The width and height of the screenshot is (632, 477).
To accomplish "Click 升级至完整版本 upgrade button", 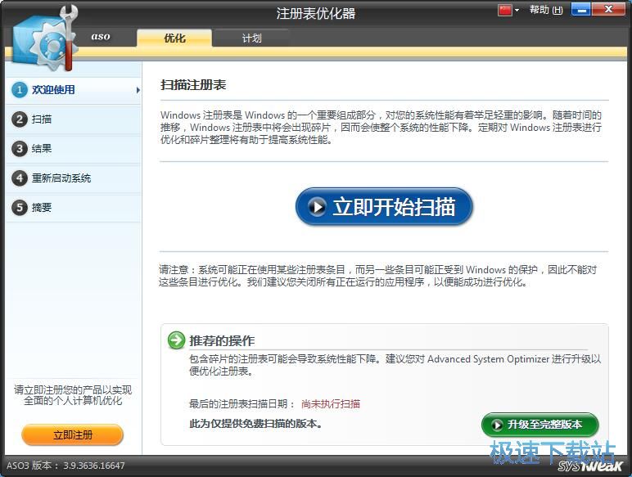I will pos(539,425).
